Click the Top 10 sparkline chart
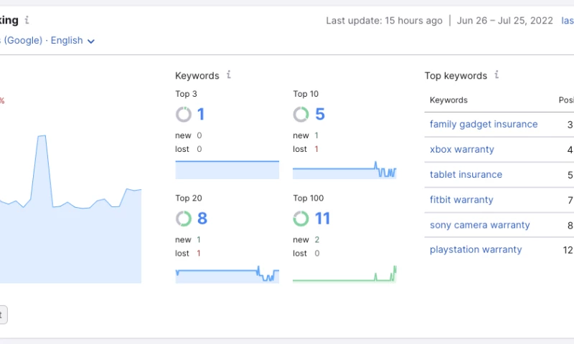 [x=344, y=170]
